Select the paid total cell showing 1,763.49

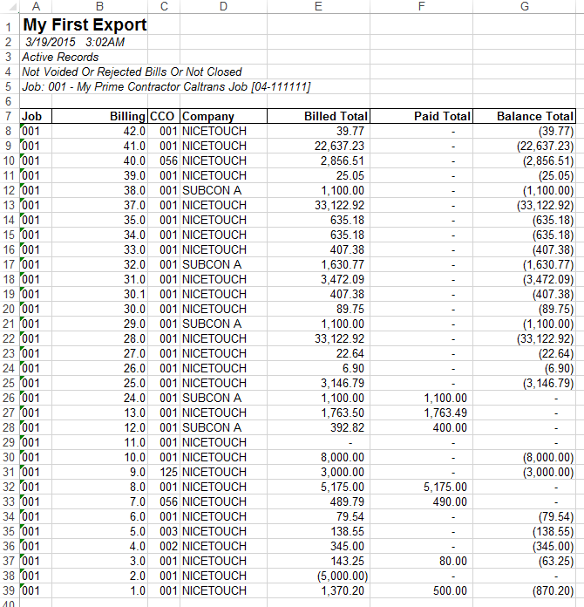(x=422, y=413)
